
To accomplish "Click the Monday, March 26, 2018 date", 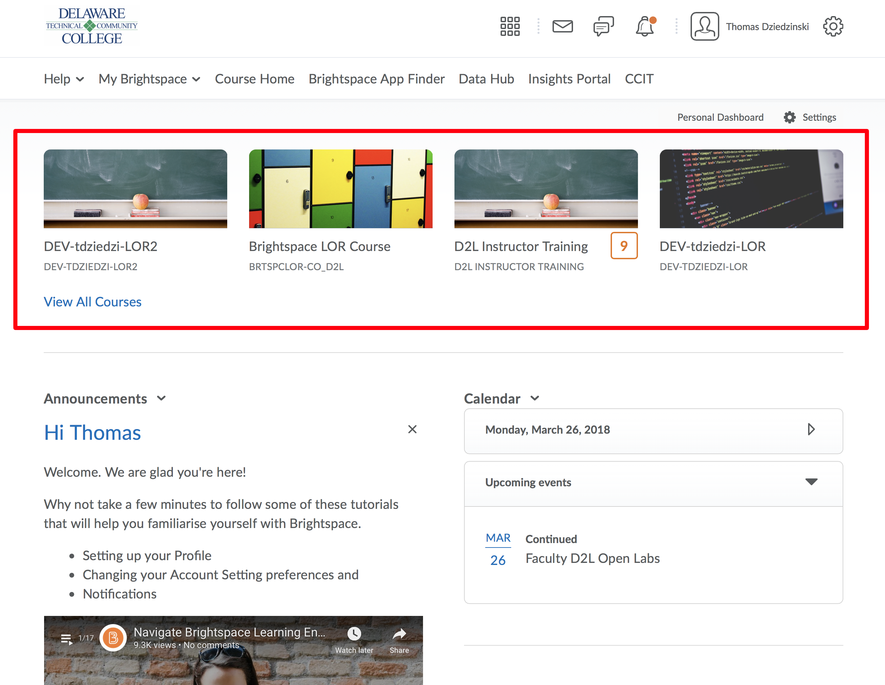I will tap(547, 430).
